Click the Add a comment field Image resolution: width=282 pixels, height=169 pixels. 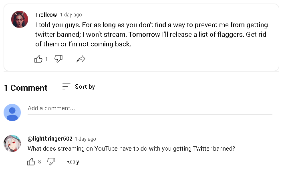150,108
